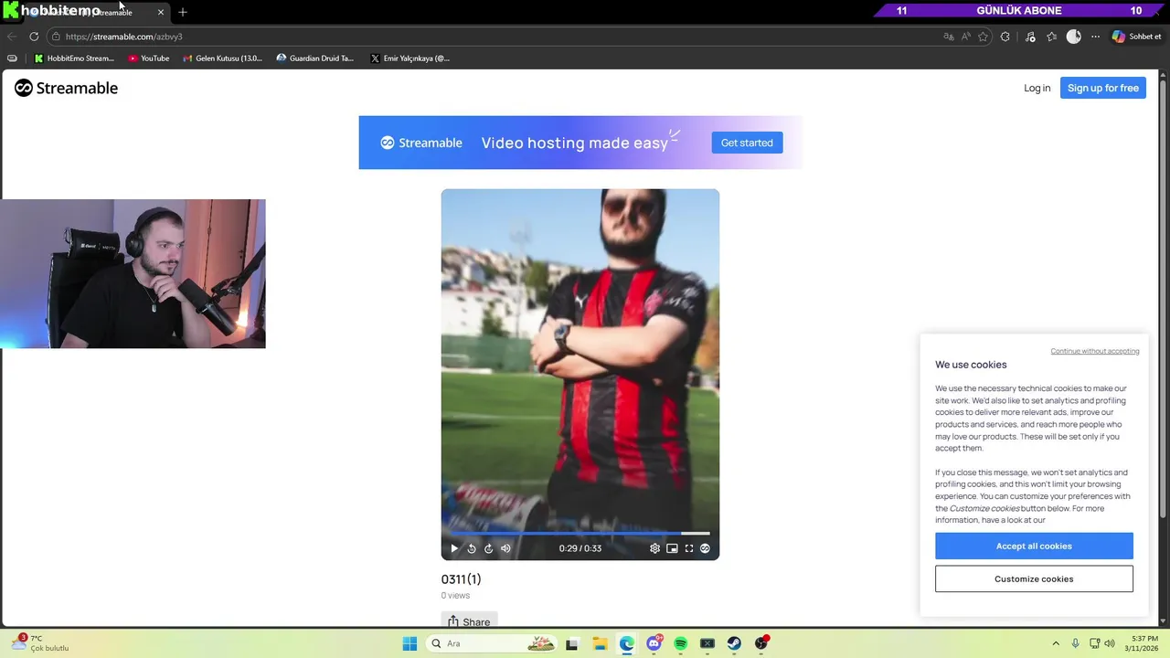Toggle picture-in-picture mode for video
The width and height of the screenshot is (1170, 658).
point(672,548)
